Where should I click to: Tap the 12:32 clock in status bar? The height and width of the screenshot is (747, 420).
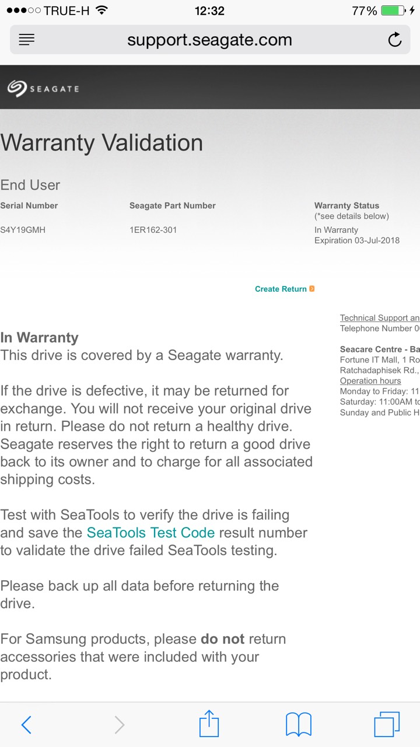point(210,11)
